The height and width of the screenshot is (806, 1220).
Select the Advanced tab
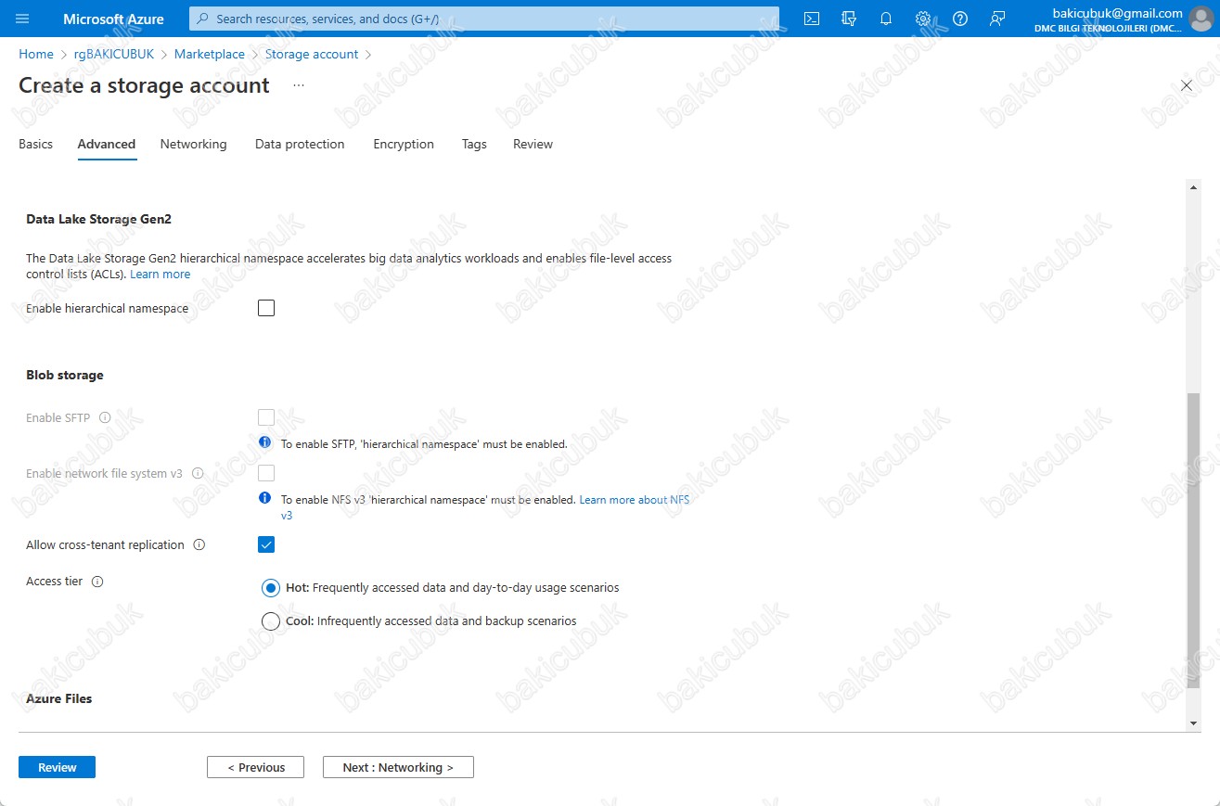107,144
